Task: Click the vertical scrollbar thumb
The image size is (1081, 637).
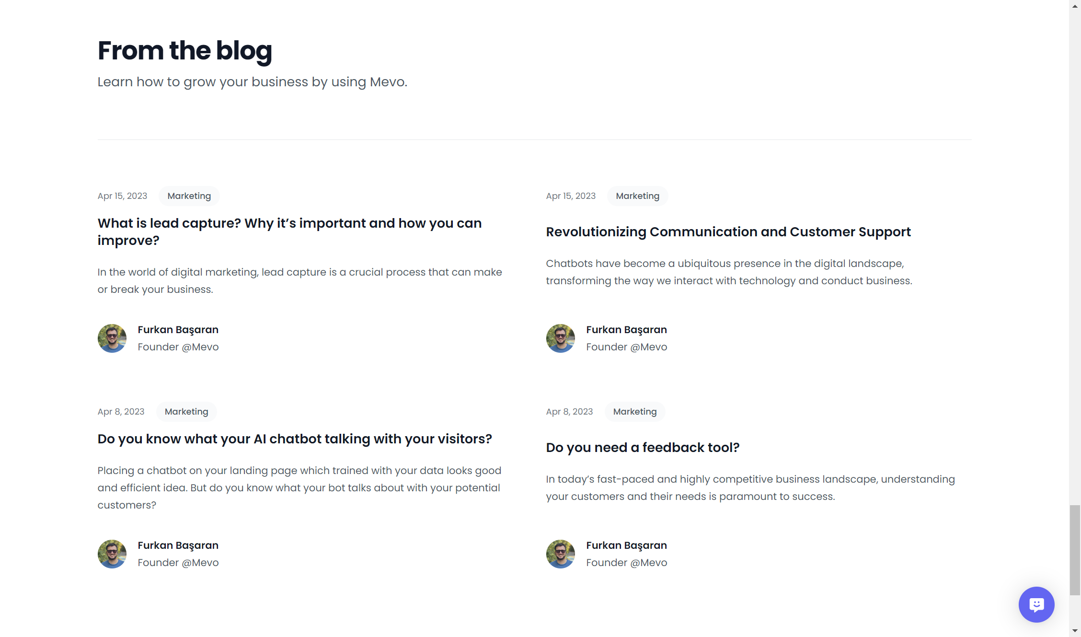Action: click(1075, 550)
